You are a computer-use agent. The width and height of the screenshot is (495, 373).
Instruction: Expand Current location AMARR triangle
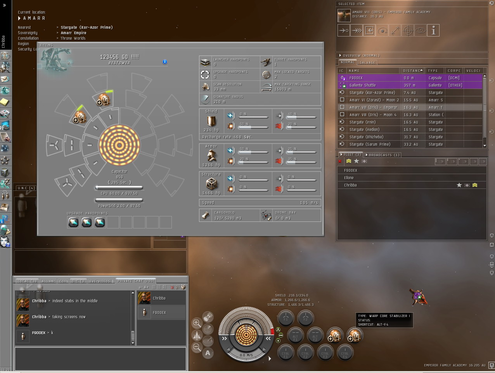pyautogui.click(x=20, y=18)
